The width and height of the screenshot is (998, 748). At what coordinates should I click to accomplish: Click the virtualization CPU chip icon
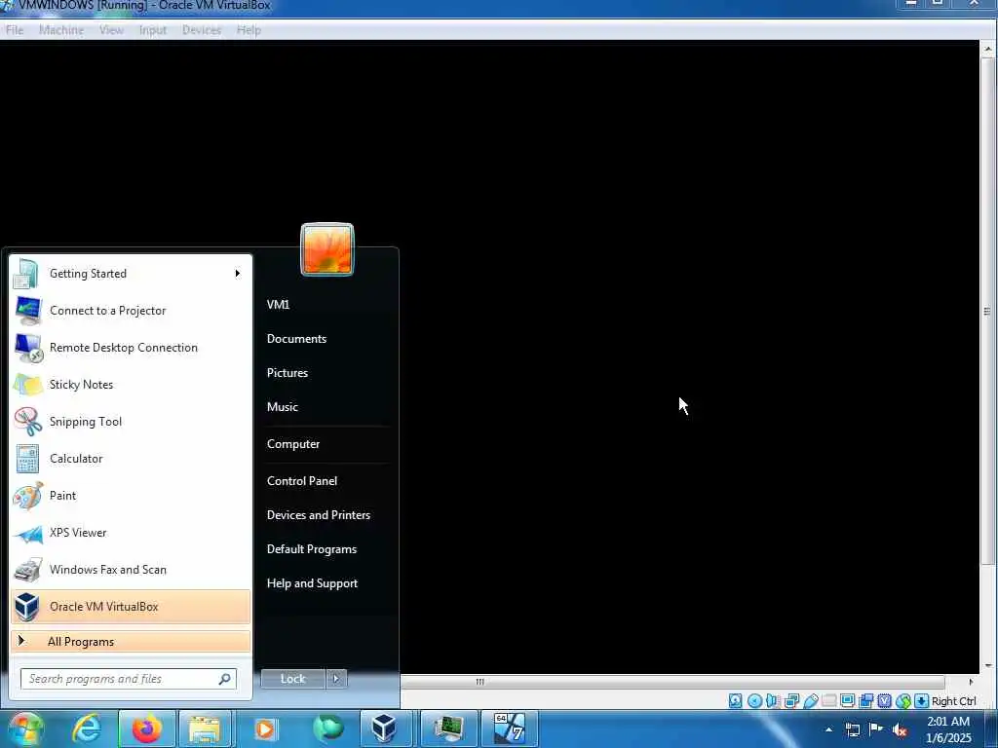884,701
